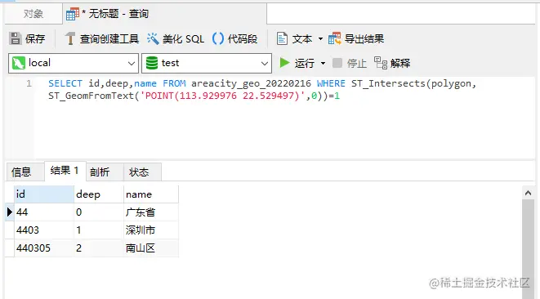Switch to the 对象 tab
The width and height of the screenshot is (540, 299).
[x=33, y=14]
